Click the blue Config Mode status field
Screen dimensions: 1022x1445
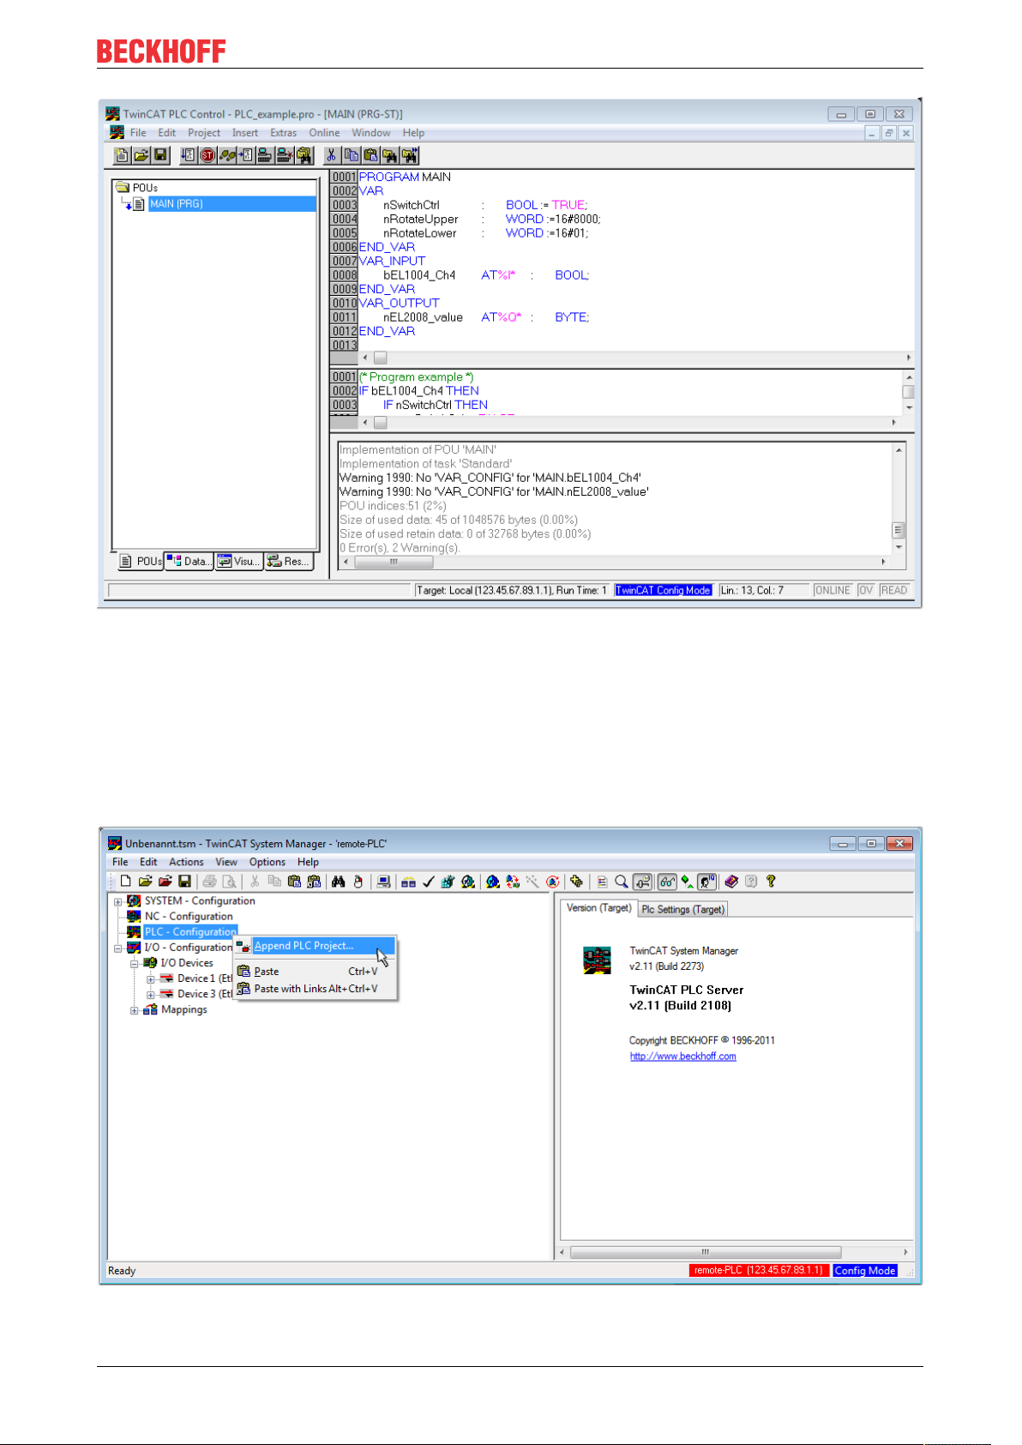pyautogui.click(x=865, y=1271)
